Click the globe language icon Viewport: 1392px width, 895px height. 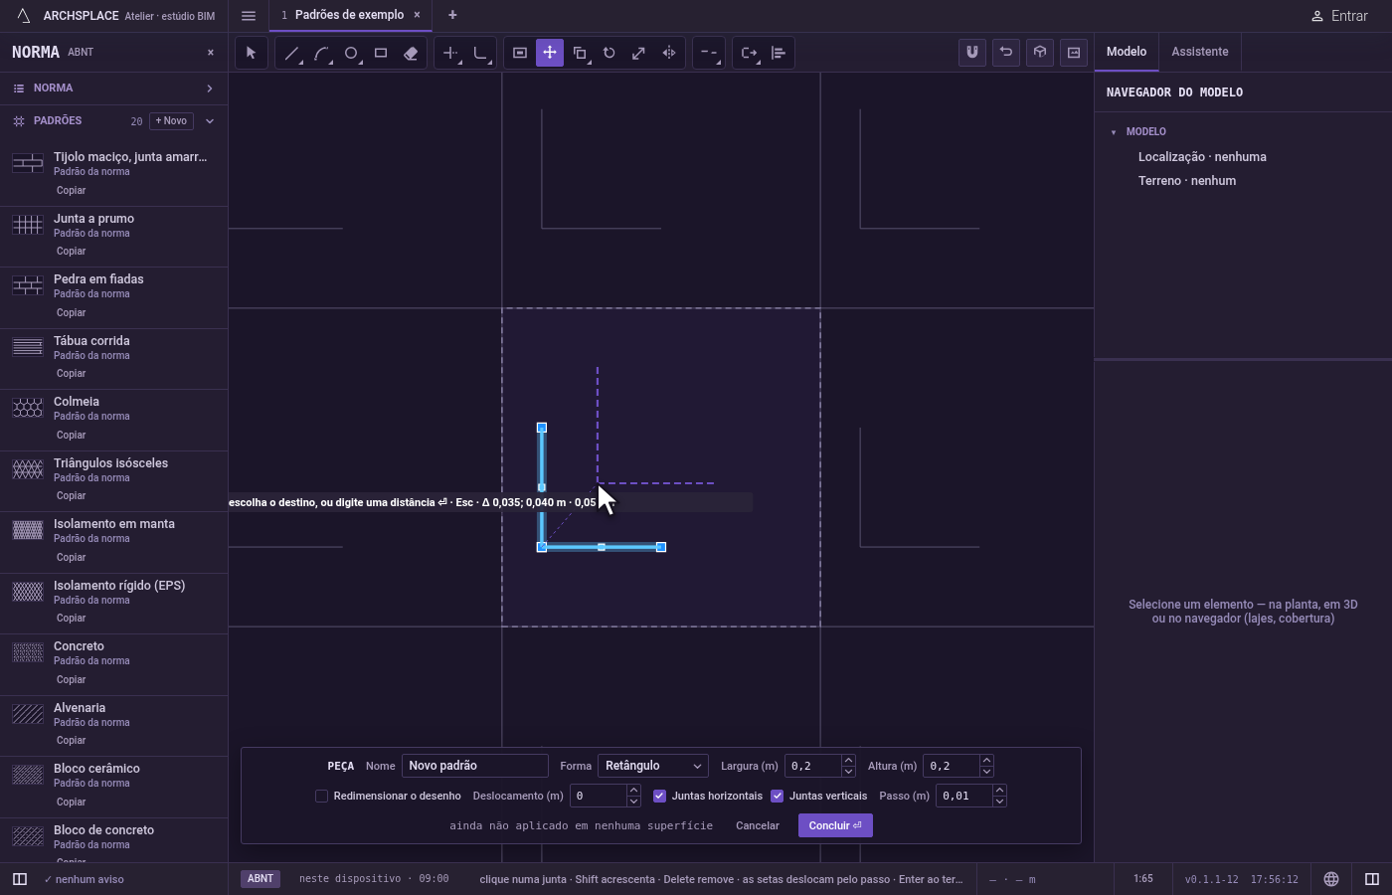(1331, 879)
